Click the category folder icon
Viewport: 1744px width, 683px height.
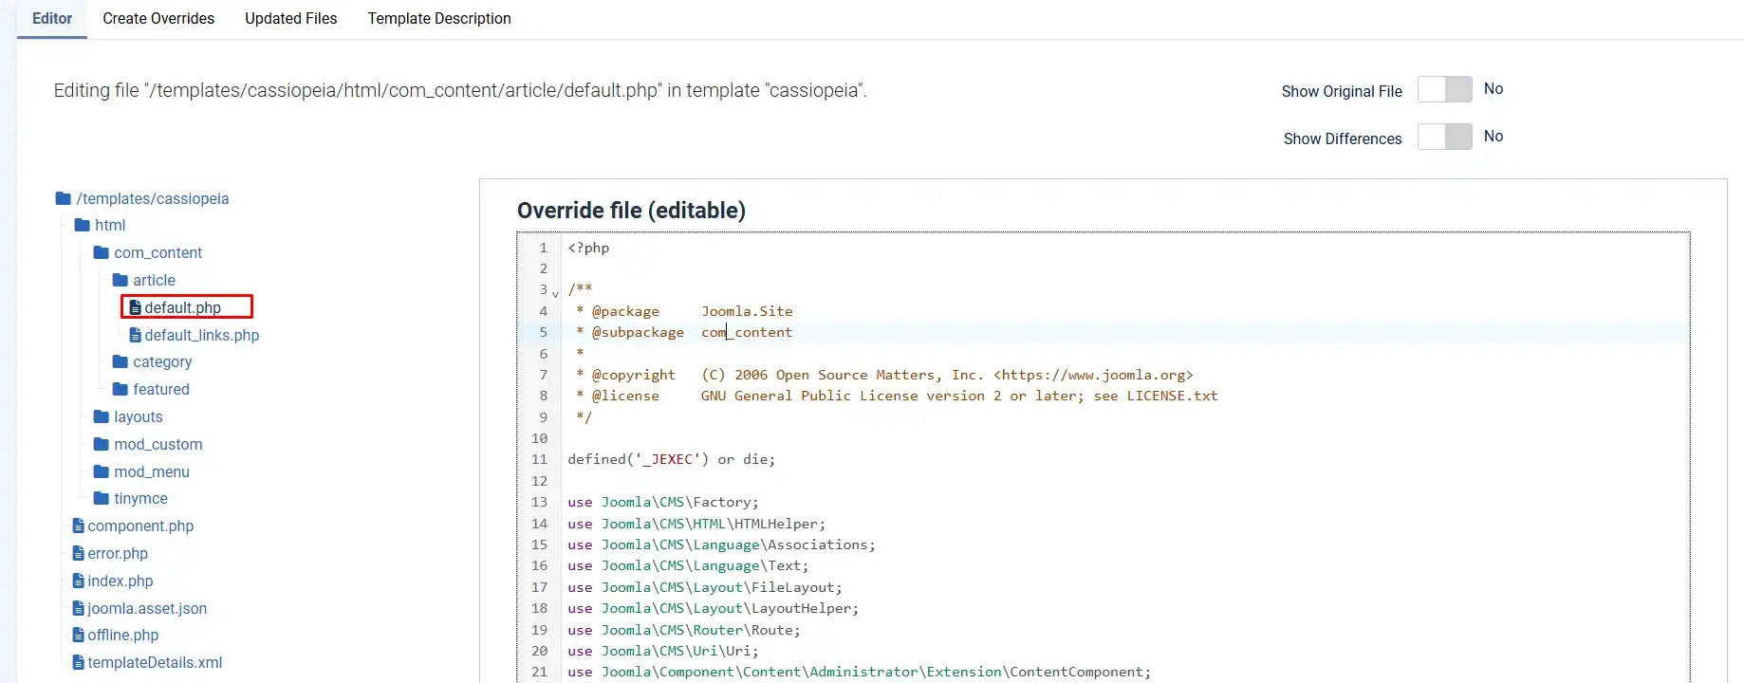point(121,361)
